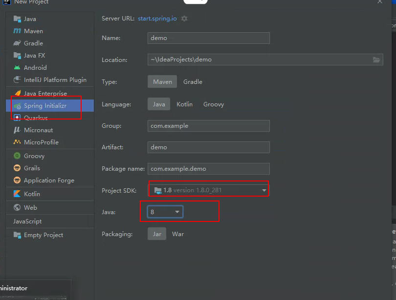Click the Maven icon in sidebar
This screenshot has height=300, width=396.
[x=17, y=31]
